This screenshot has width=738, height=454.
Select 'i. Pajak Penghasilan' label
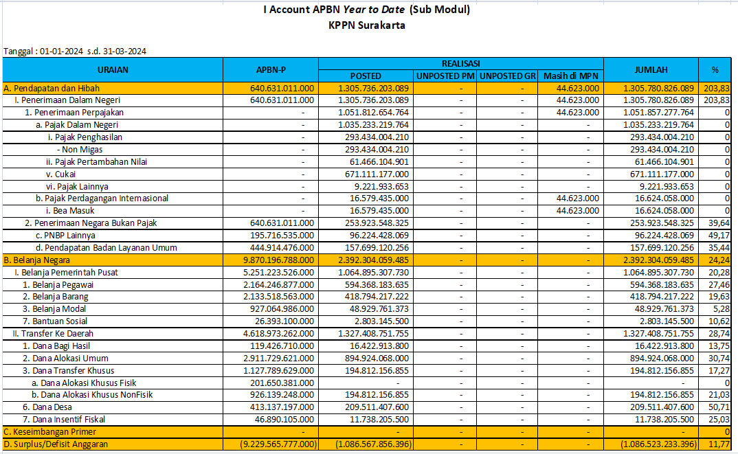coord(85,137)
